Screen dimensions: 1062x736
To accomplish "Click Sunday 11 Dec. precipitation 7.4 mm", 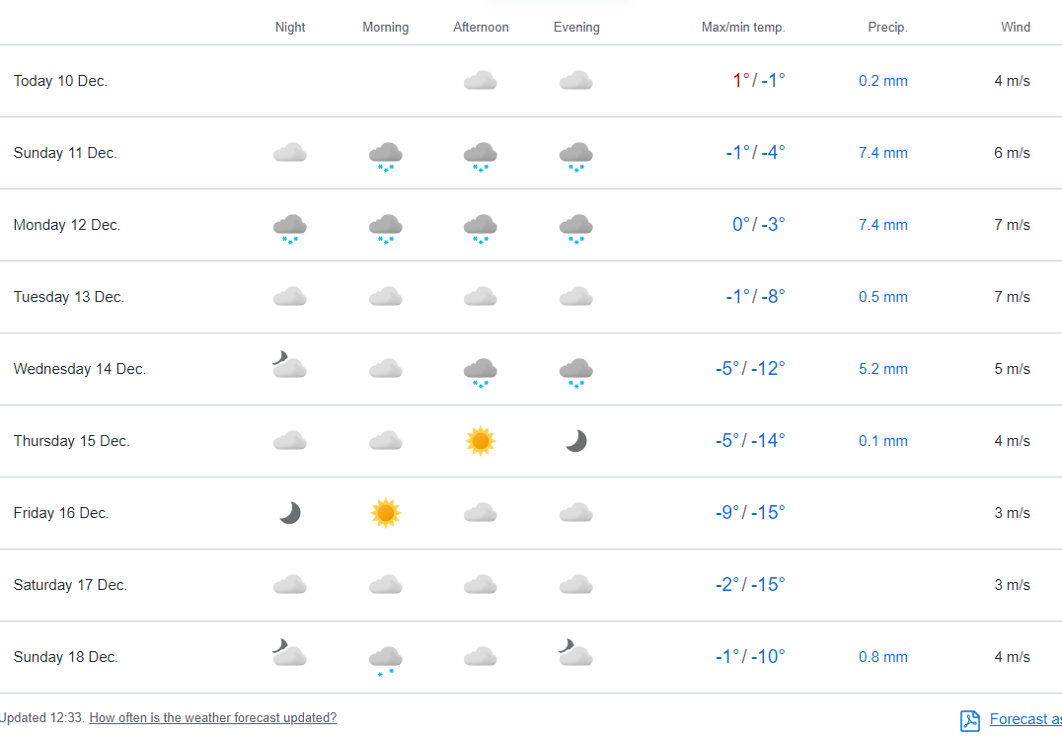I will coord(882,153).
